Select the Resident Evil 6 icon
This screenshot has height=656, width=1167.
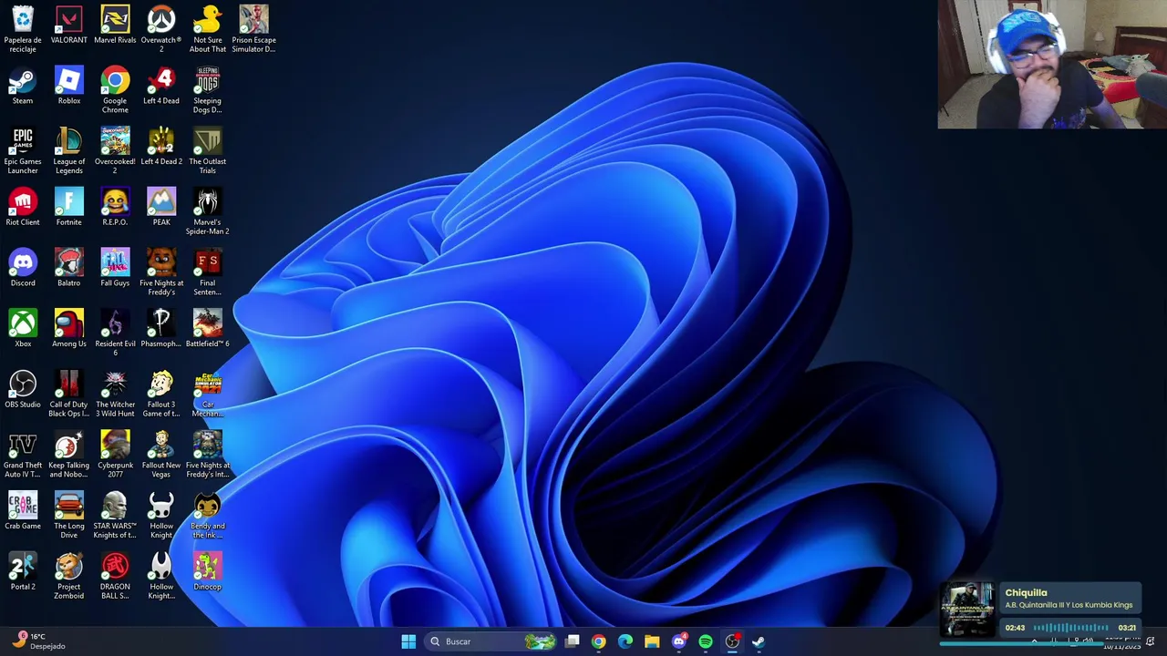[x=115, y=333]
